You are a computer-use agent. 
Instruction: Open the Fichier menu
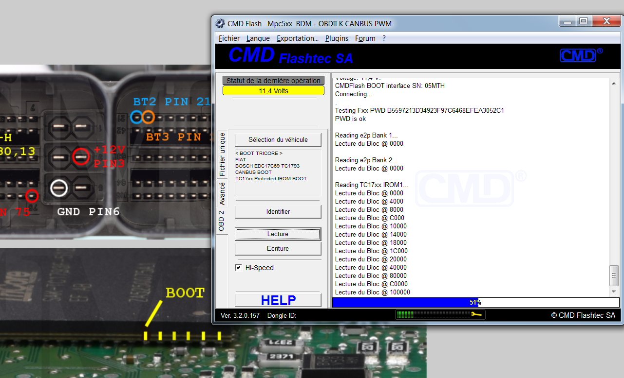(x=229, y=38)
